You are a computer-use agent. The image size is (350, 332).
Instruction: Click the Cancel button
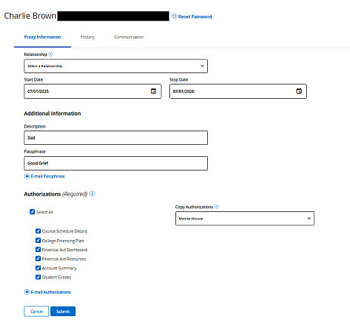tap(36, 312)
